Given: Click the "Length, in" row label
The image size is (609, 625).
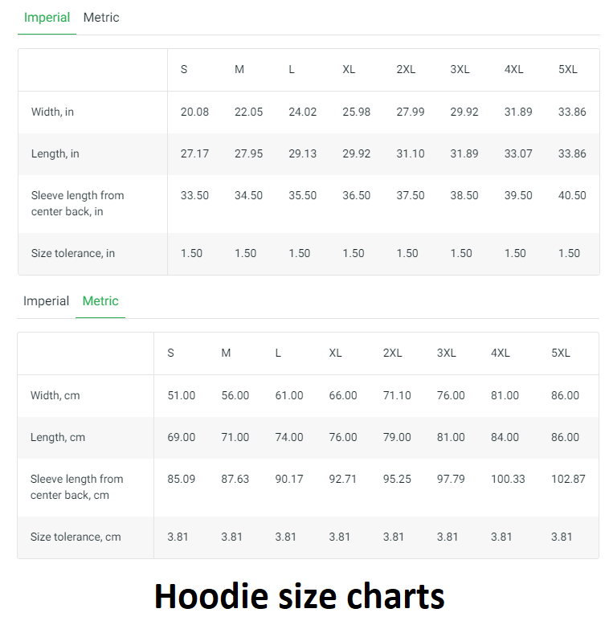Looking at the screenshot, I should (x=55, y=153).
